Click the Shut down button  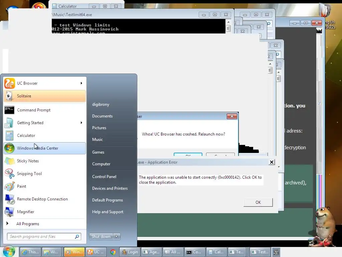pos(101,237)
